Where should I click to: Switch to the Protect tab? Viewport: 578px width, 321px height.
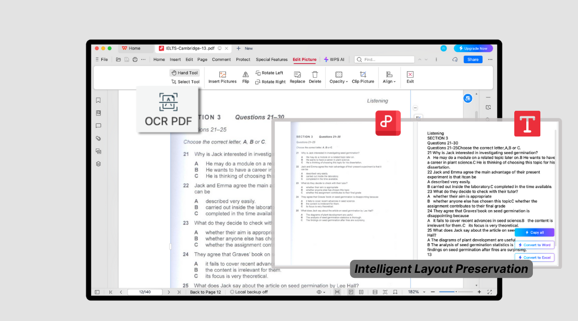[243, 59]
